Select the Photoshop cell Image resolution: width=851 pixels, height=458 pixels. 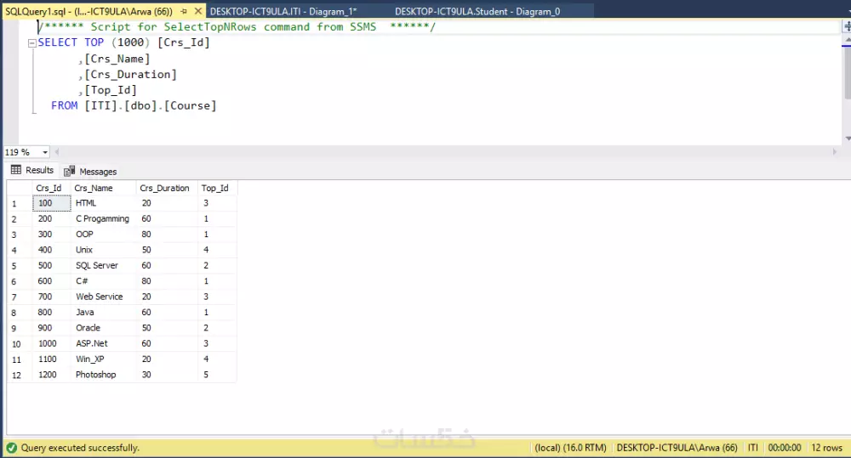[103, 375]
